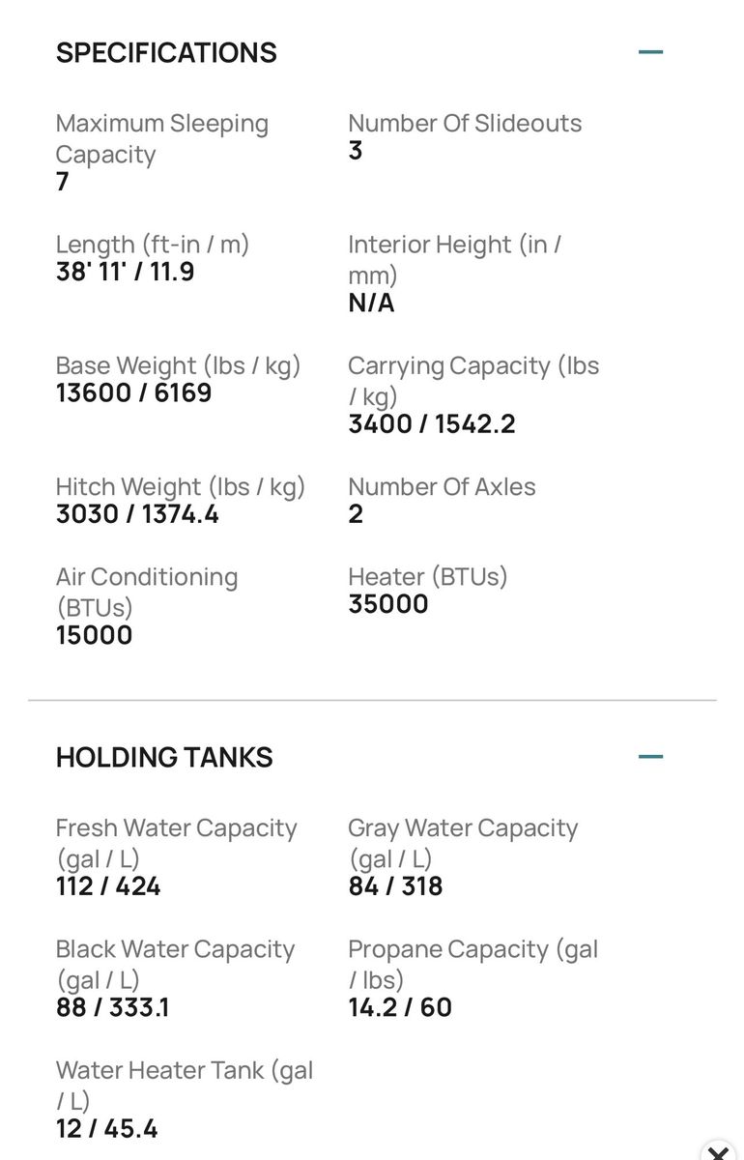Click the length value 38' 11' / 11.9
Screen dimensions: 744x1160
click(126, 272)
